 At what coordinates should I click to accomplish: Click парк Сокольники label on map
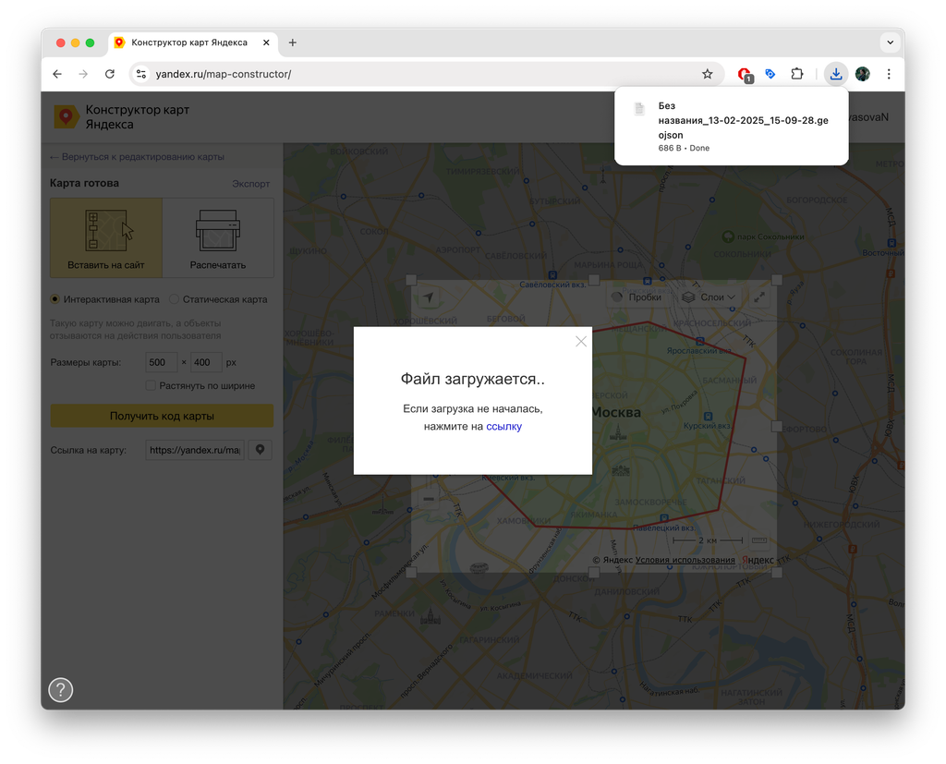pyautogui.click(x=770, y=236)
